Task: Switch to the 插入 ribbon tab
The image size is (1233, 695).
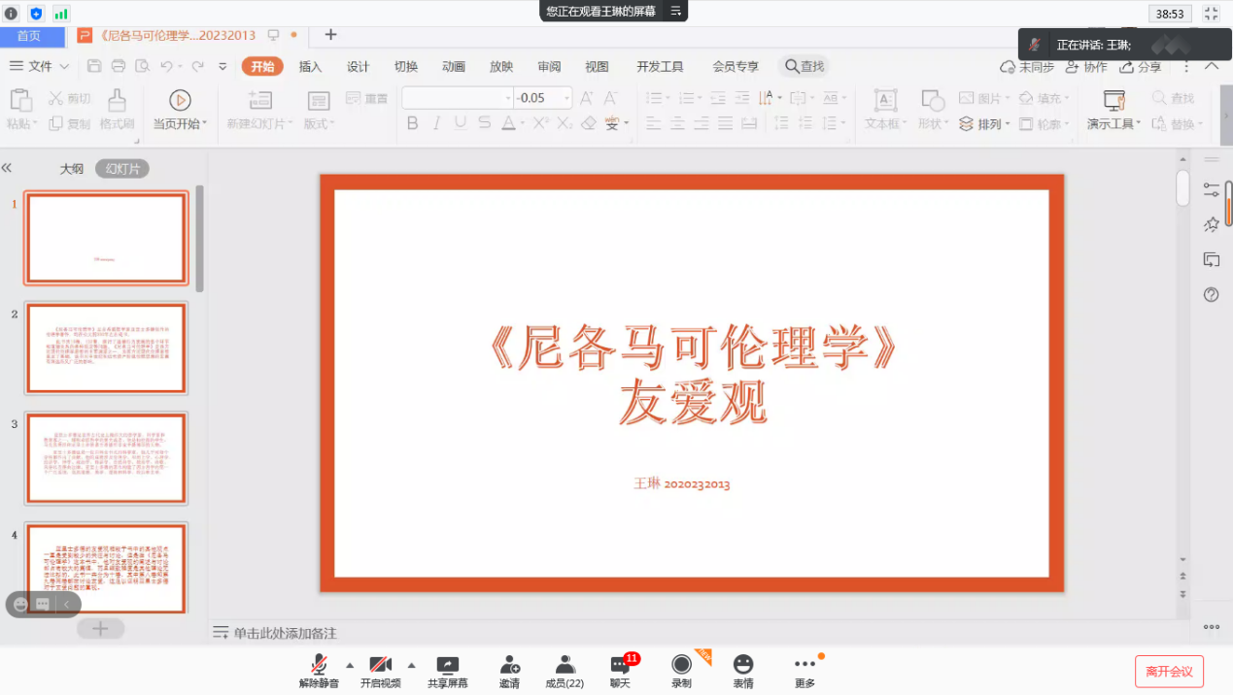Action: click(x=310, y=66)
